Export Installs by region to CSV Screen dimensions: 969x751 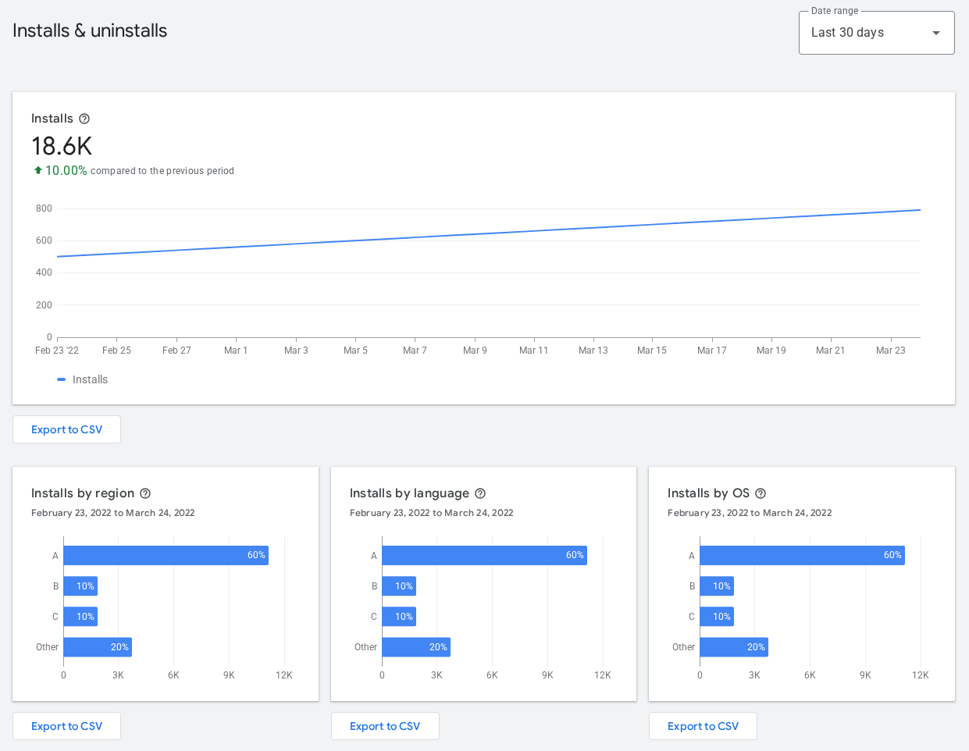pyautogui.click(x=66, y=726)
